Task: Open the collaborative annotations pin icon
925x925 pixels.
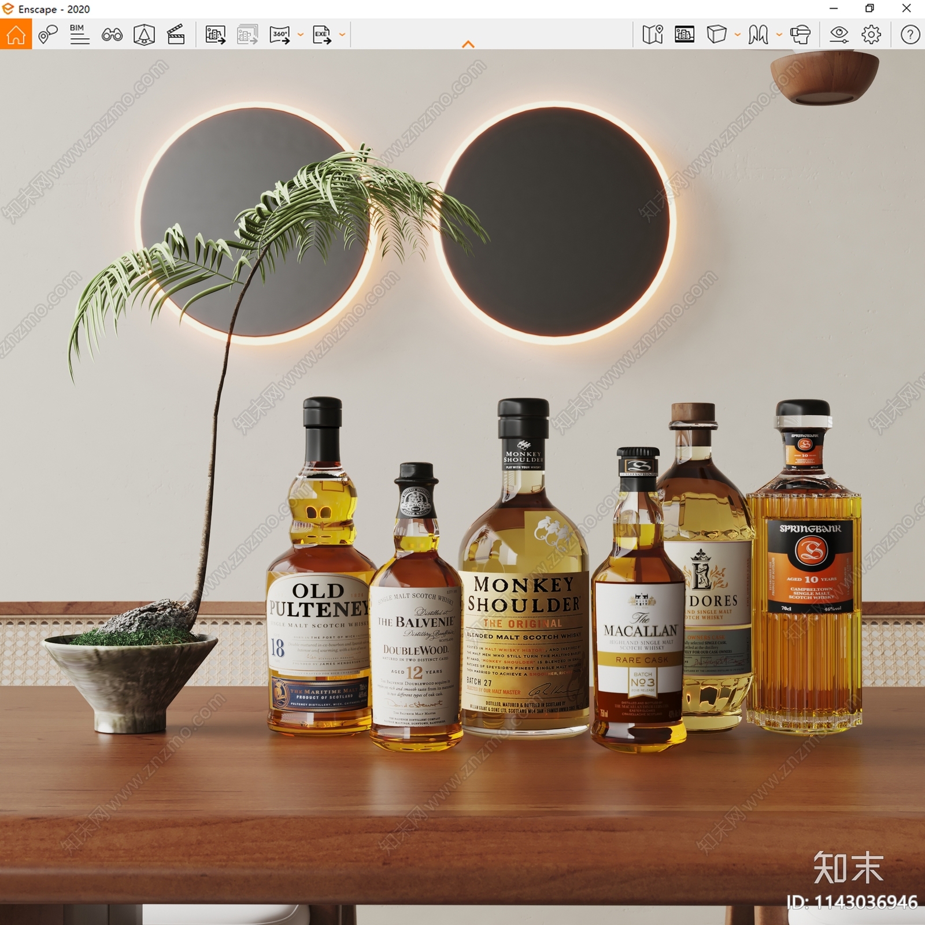Action: click(48, 35)
